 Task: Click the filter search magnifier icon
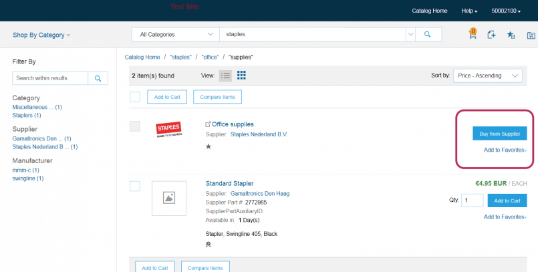pos(98,78)
